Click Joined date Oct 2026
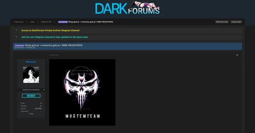Screen dimensions: 255x133 38,109
